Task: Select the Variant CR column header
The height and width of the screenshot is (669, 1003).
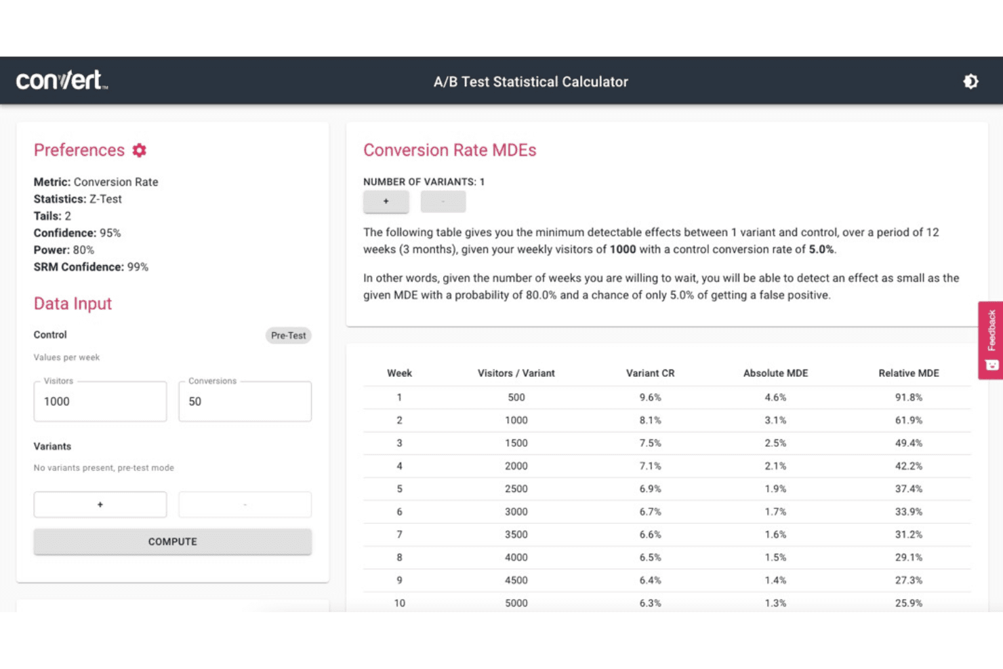Action: tap(650, 373)
